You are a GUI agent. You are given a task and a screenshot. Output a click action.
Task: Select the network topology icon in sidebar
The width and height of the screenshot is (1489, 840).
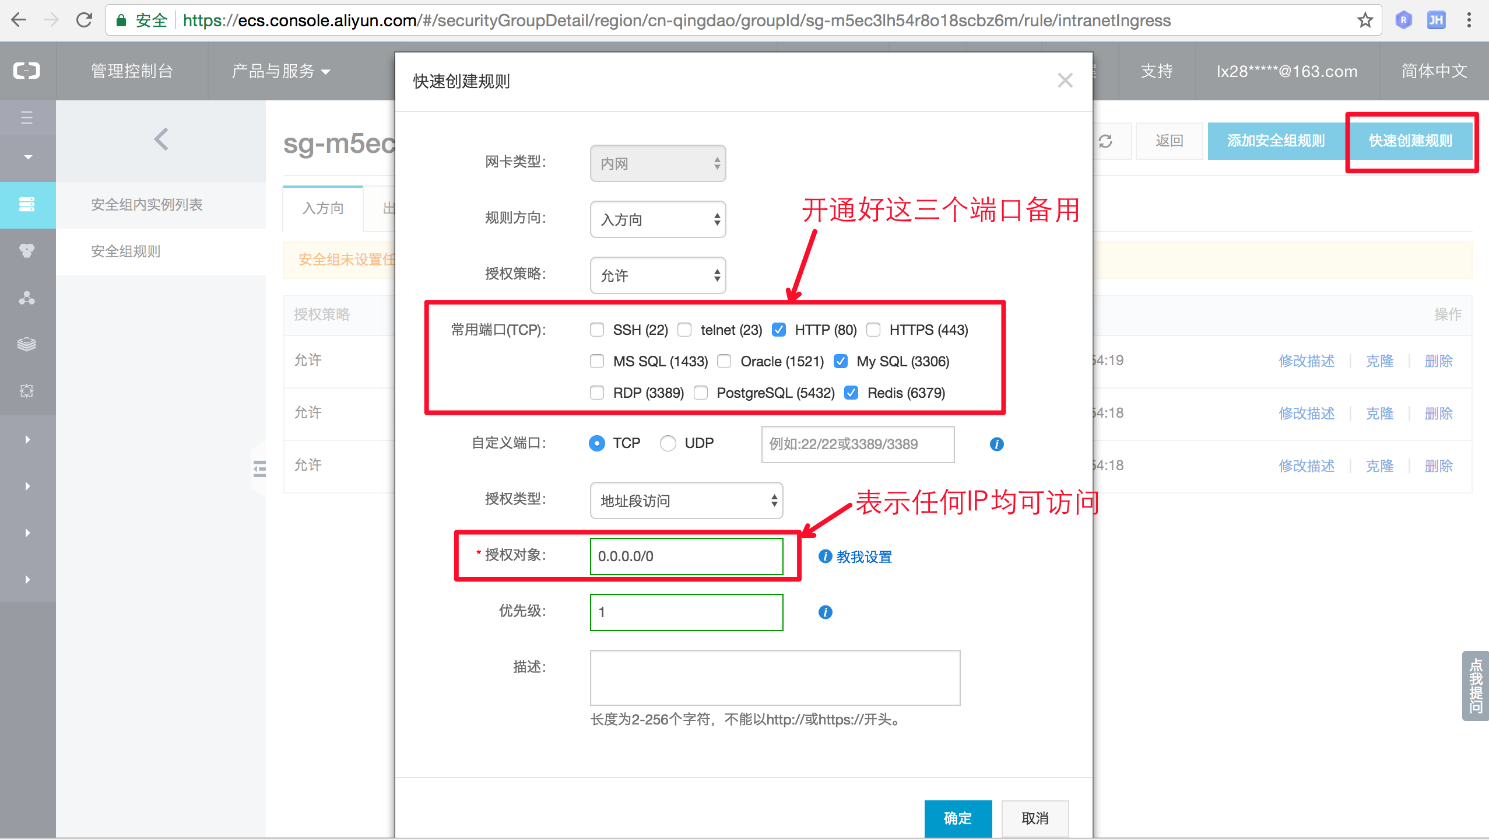coord(27,298)
